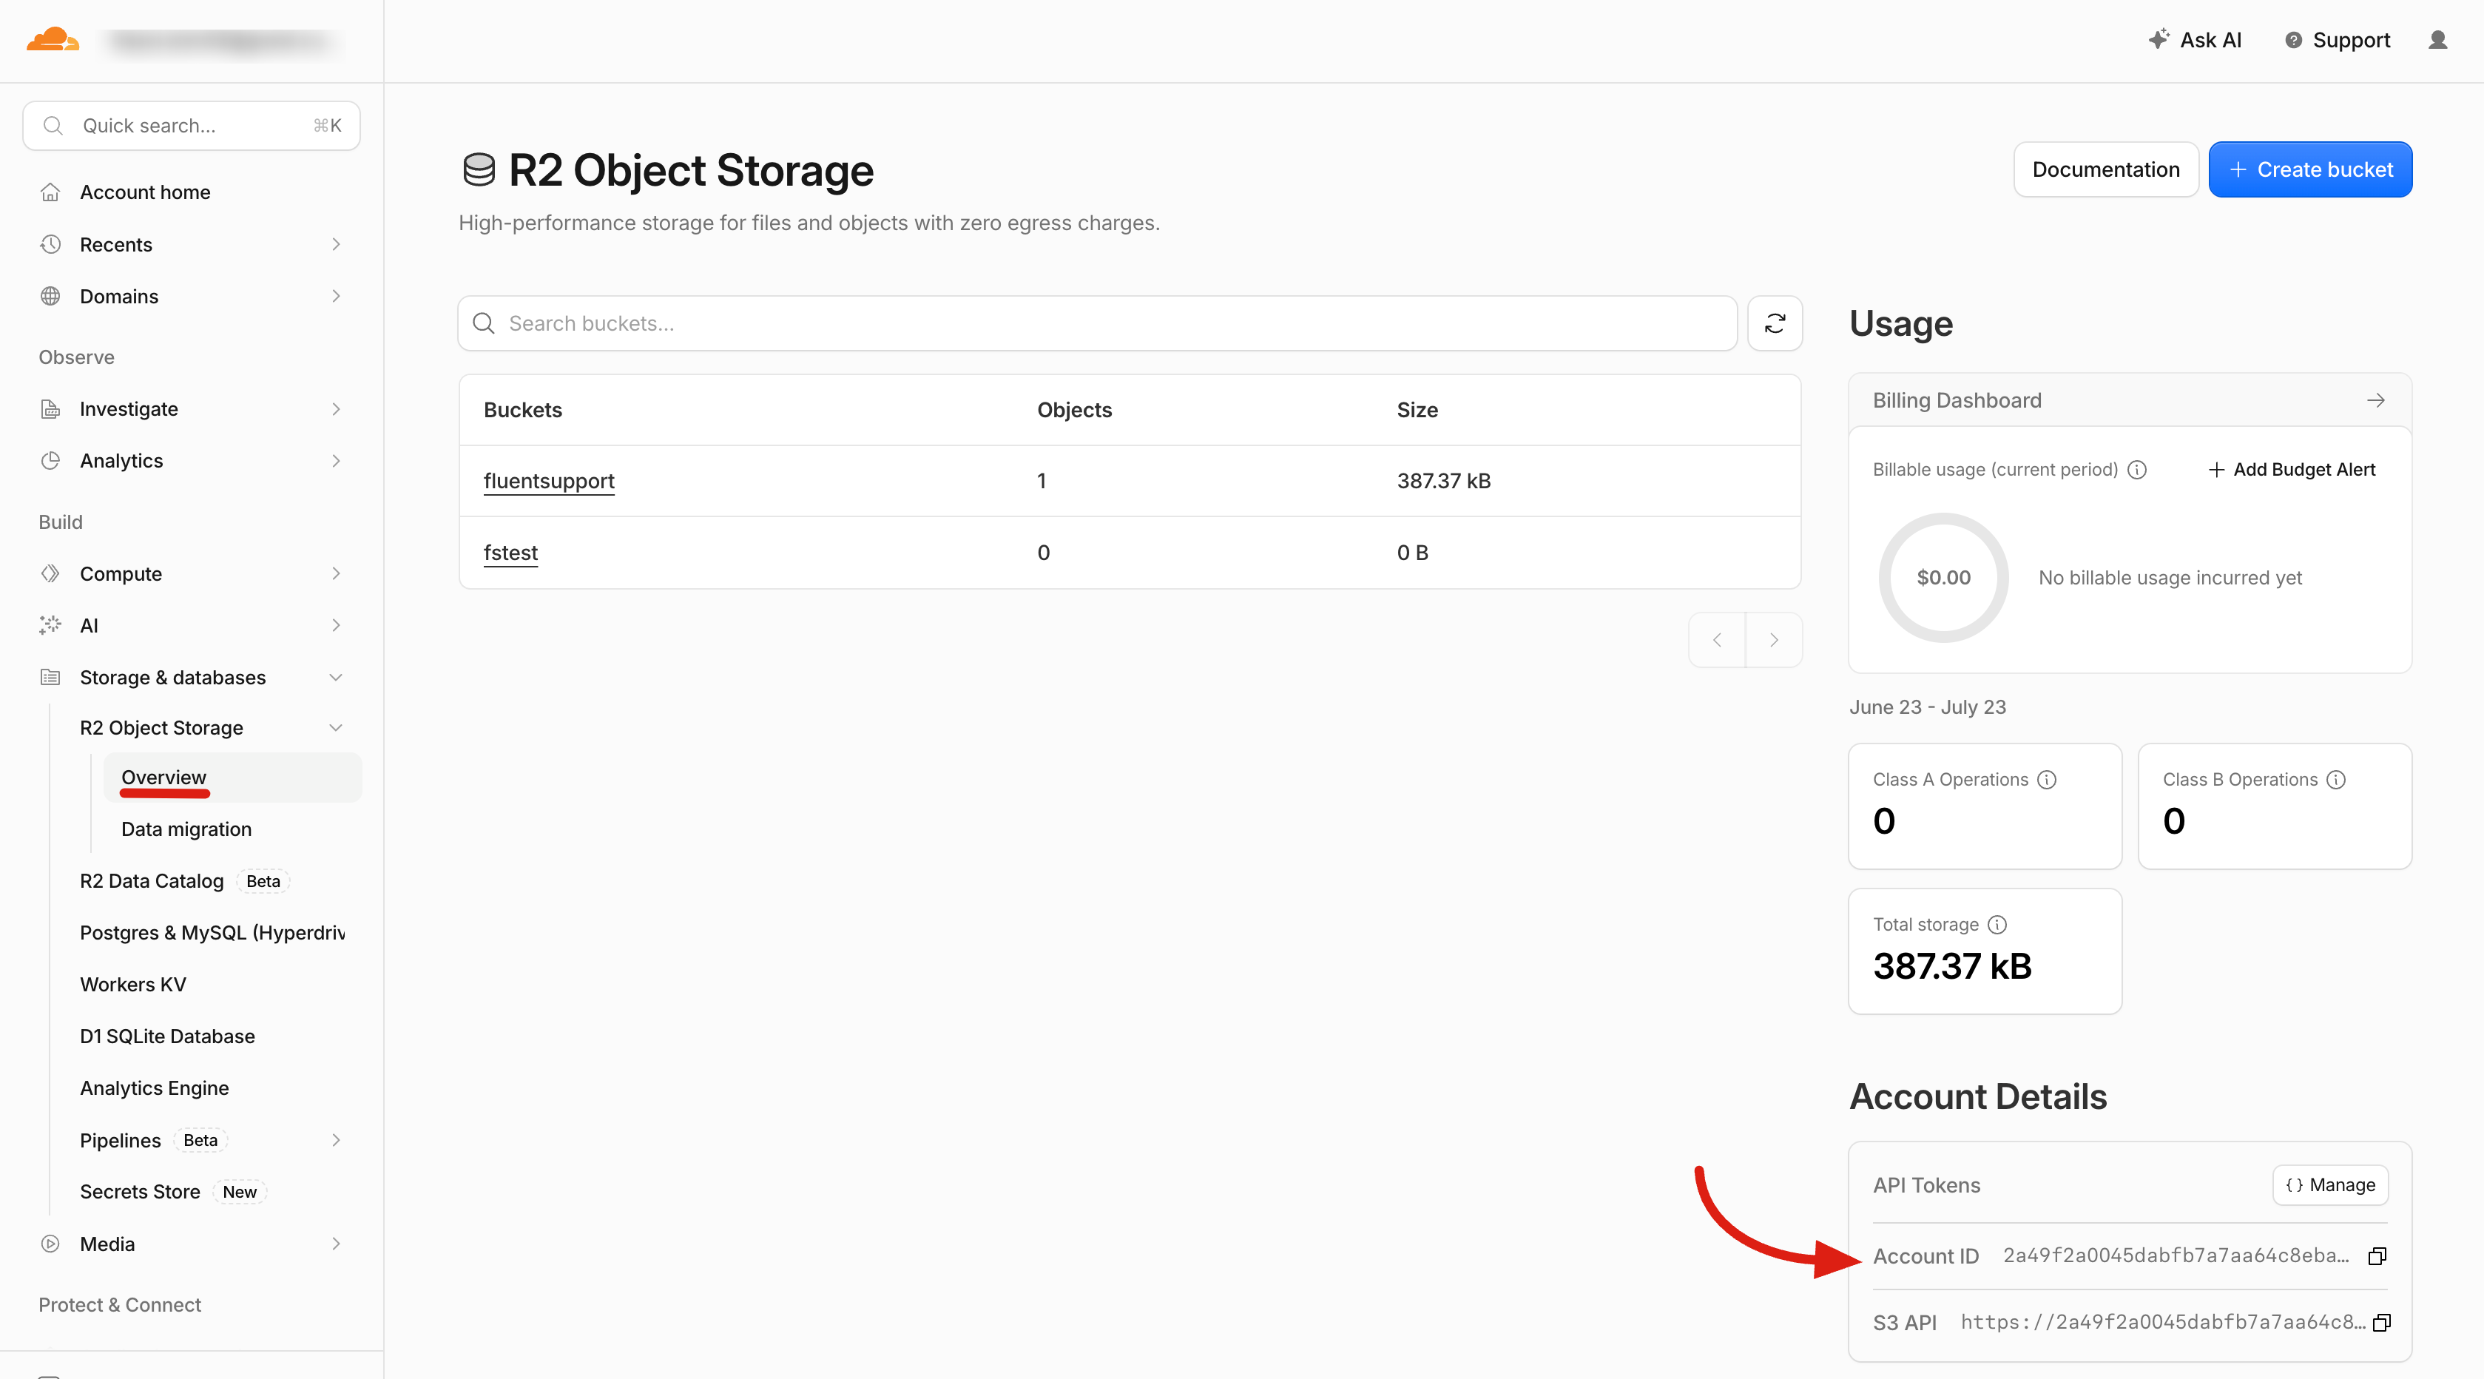Open the fluentsupport bucket

pos(549,480)
